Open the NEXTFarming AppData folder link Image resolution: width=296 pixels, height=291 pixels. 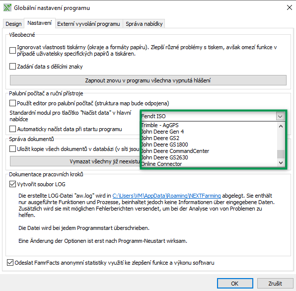coord(166,196)
